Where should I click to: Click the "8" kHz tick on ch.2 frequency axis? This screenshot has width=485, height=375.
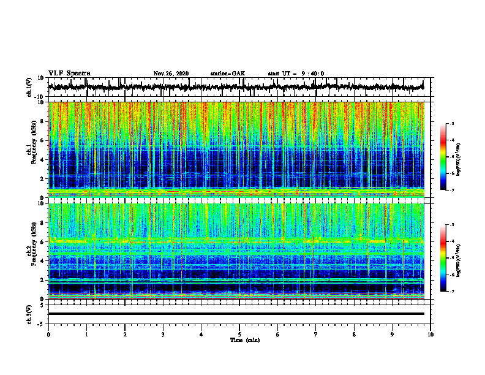42,223
